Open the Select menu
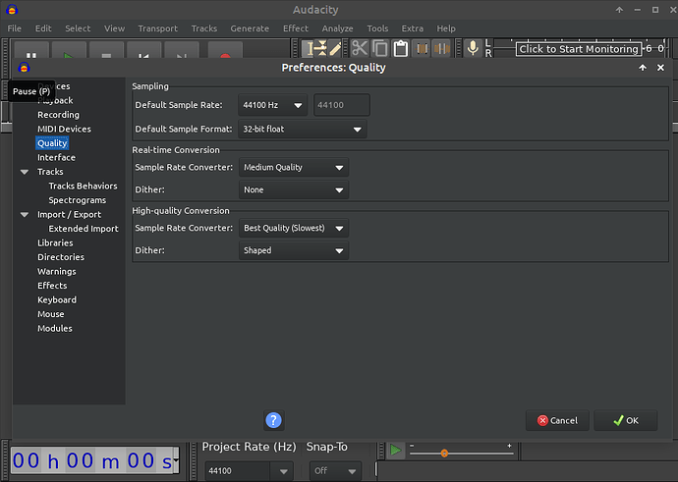678x482 pixels. coord(78,28)
